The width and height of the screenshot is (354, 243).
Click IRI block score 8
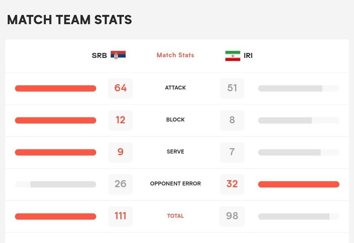tap(232, 120)
